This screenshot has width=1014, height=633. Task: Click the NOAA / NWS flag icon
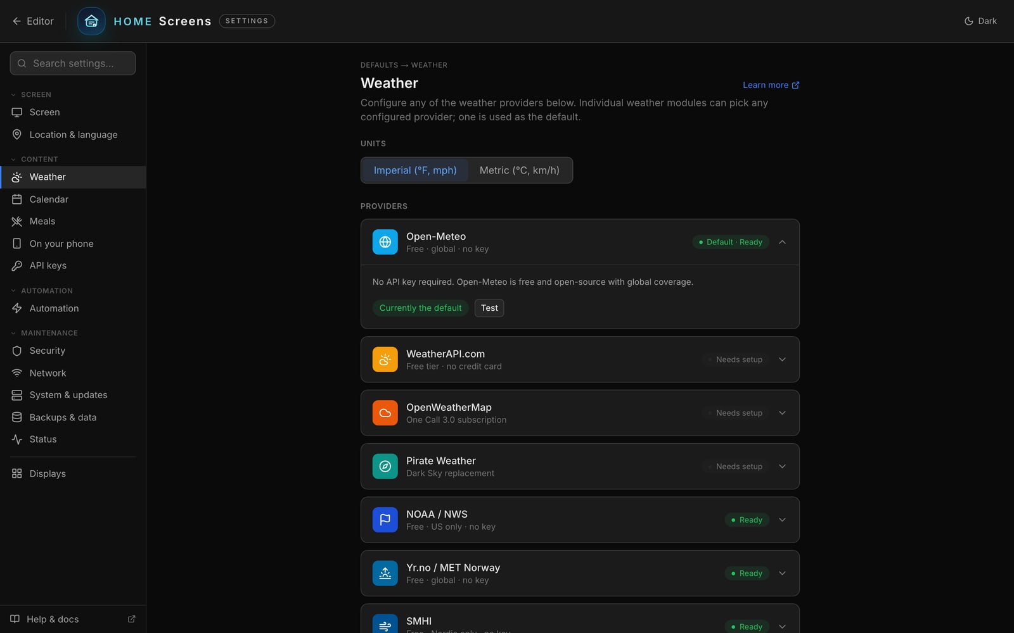[x=385, y=520]
